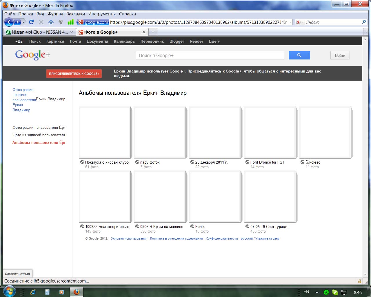Image resolution: width=371 pixels, height=297 pixels.
Task: Go to the home page icon
Action: 51,22
